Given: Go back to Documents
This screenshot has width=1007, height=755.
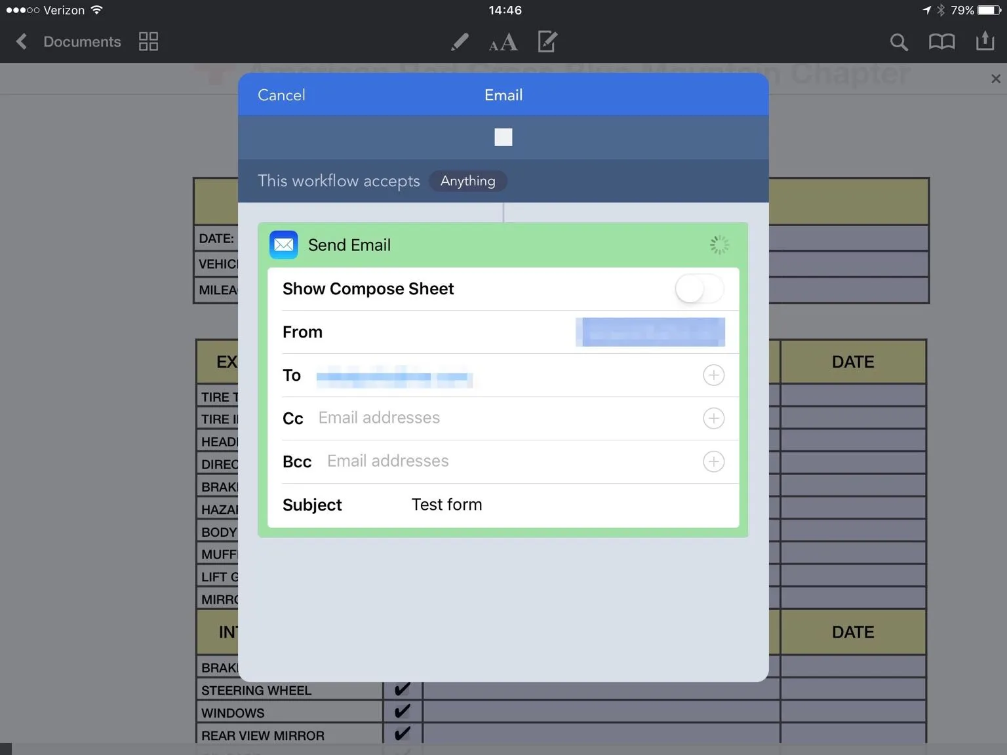Looking at the screenshot, I should click(69, 42).
